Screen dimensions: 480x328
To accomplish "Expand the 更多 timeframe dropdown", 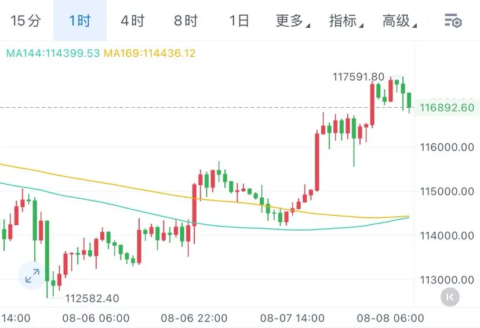I will click(x=293, y=21).
